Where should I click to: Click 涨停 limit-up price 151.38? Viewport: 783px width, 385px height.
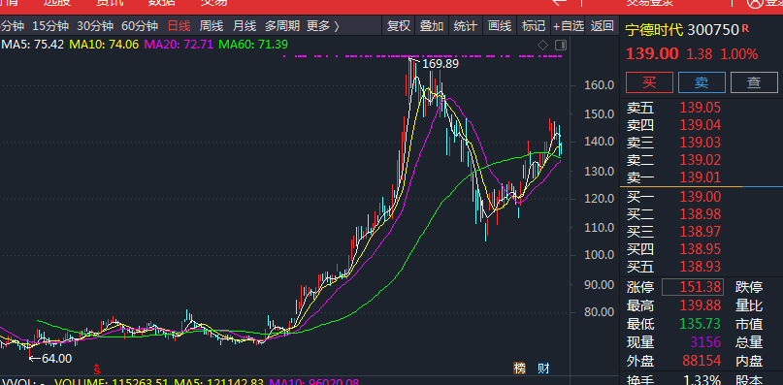pyautogui.click(x=693, y=287)
